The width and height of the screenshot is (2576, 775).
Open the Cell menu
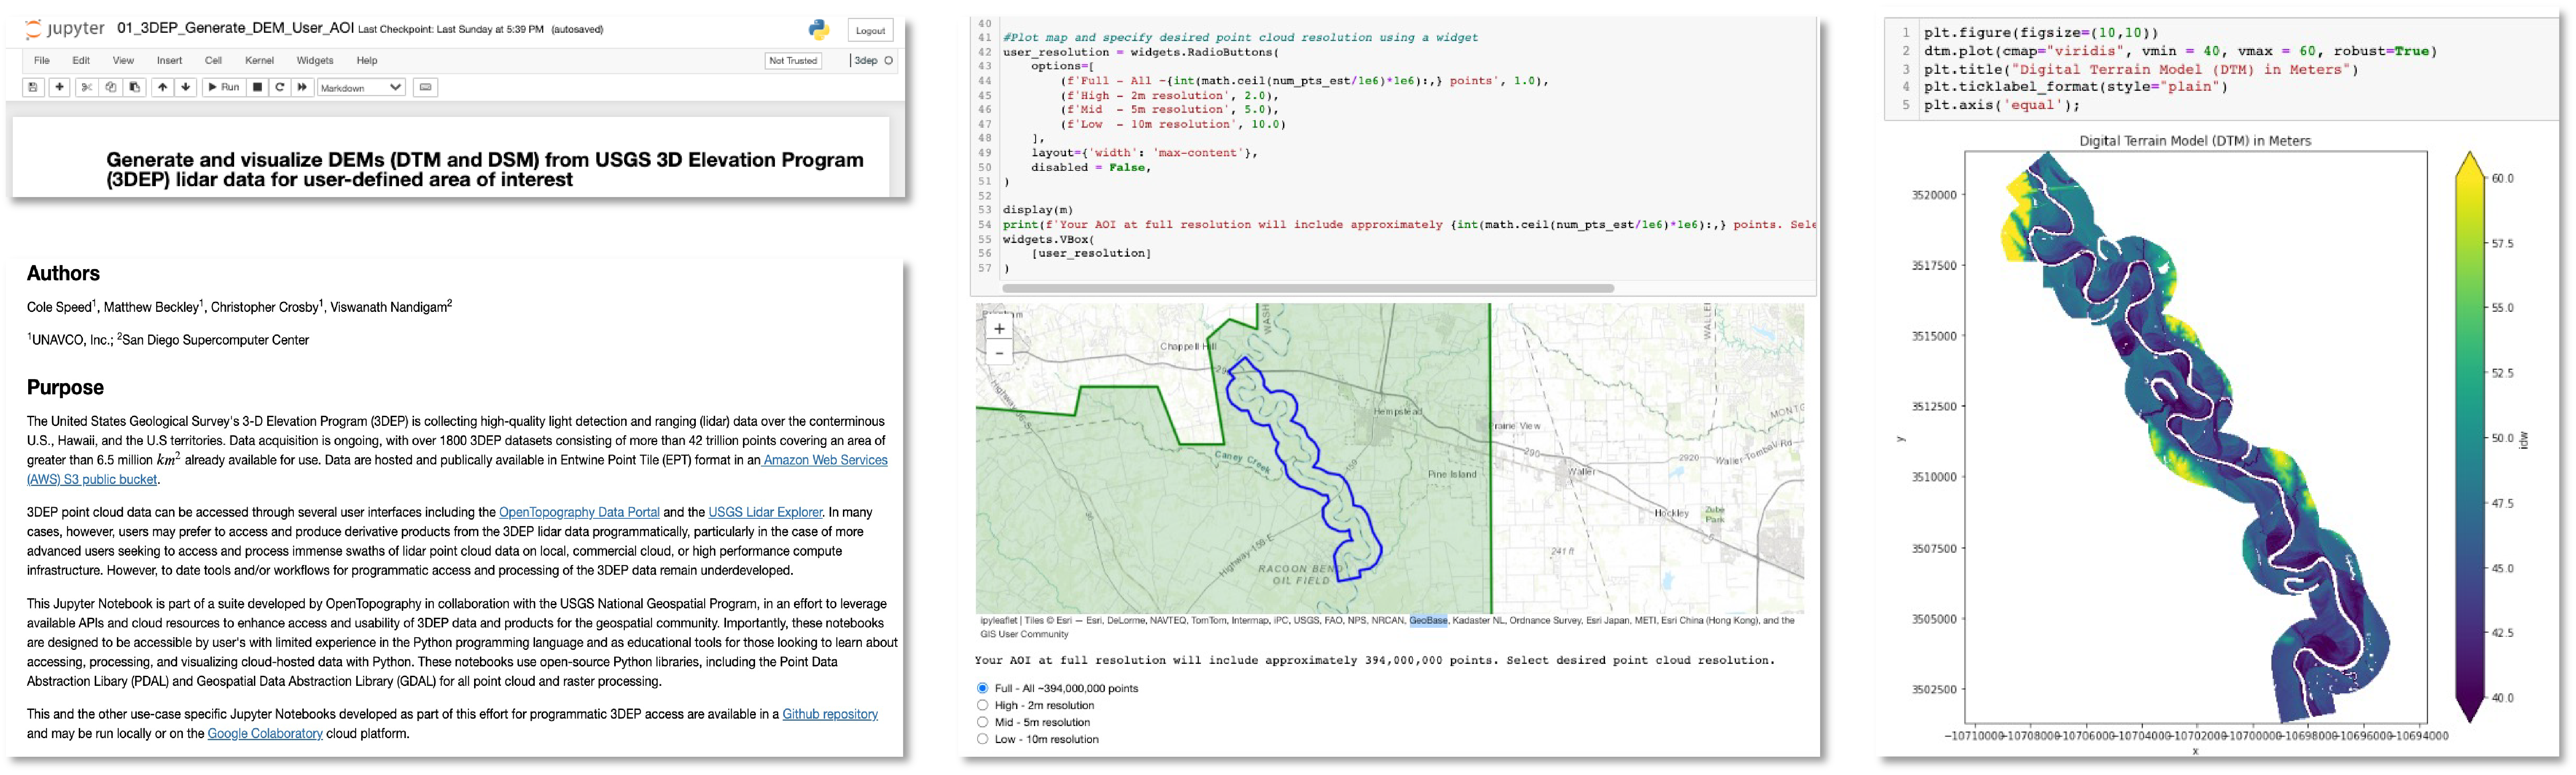click(213, 60)
